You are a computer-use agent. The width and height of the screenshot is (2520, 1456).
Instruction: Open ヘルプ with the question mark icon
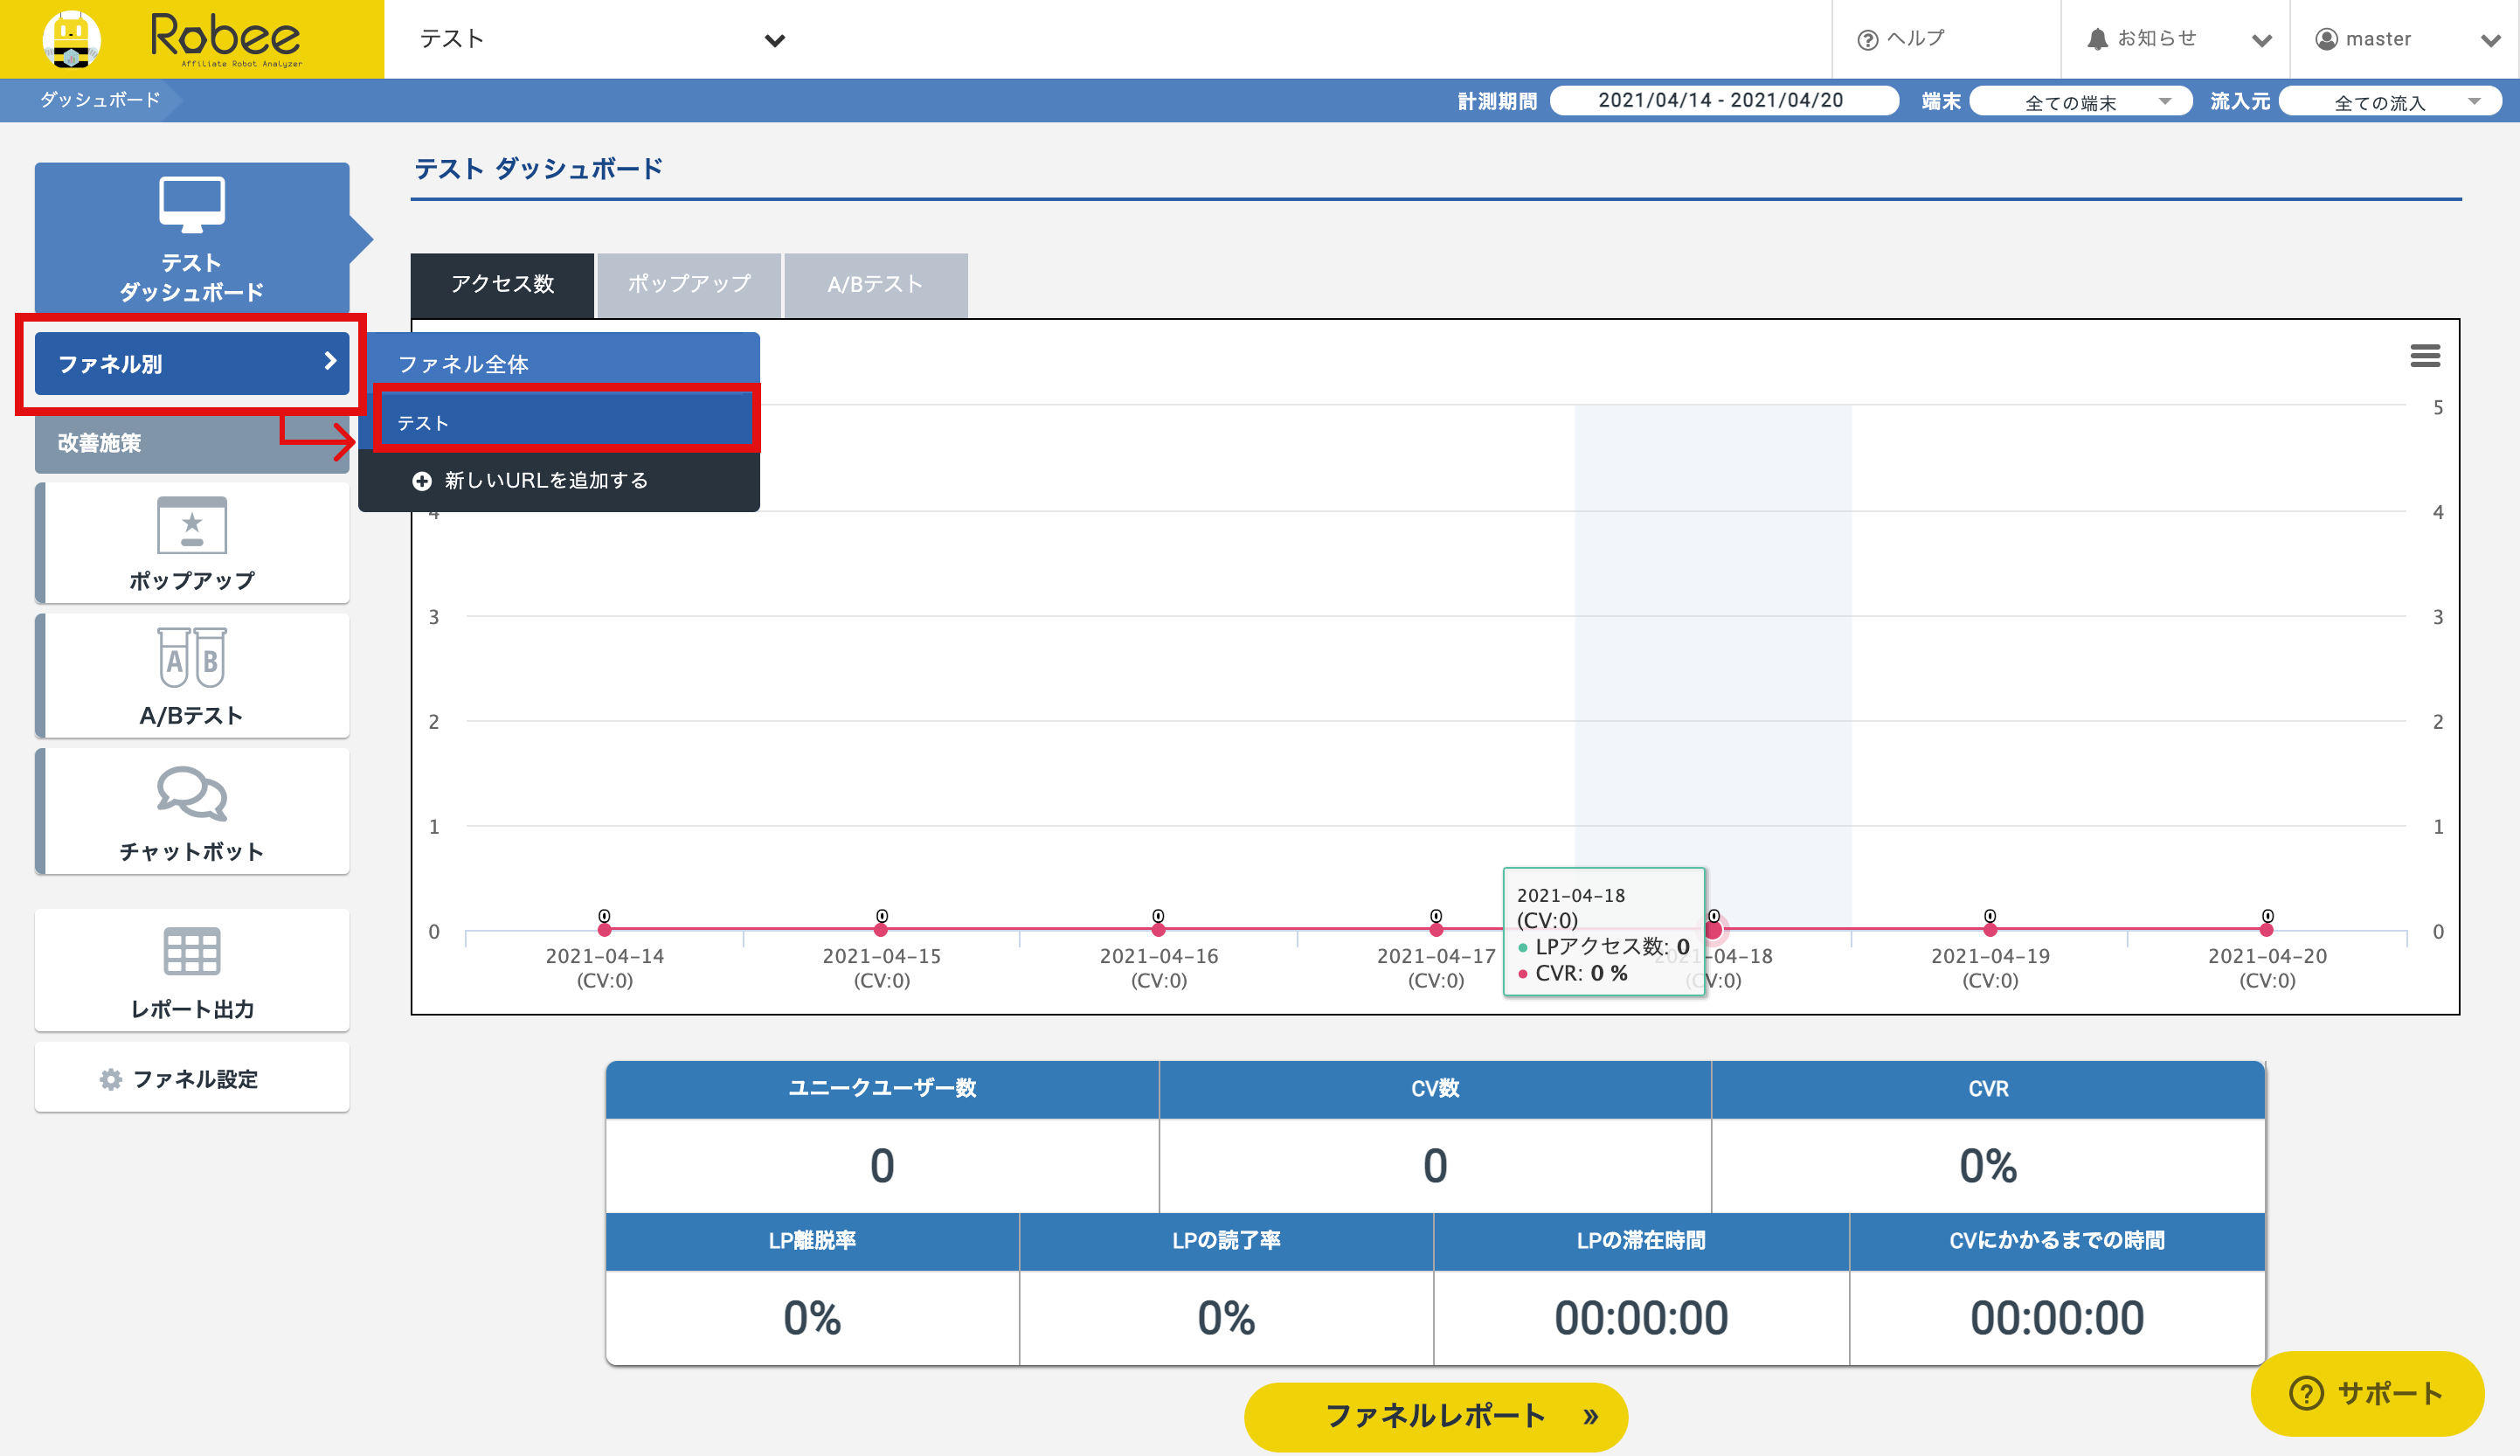point(1901,39)
